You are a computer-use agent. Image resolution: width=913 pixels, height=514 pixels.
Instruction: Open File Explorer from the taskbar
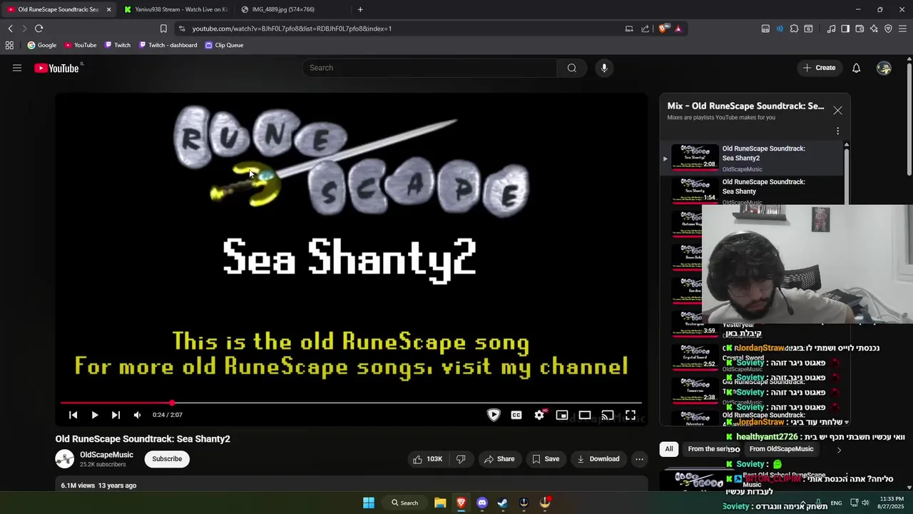coord(440,503)
